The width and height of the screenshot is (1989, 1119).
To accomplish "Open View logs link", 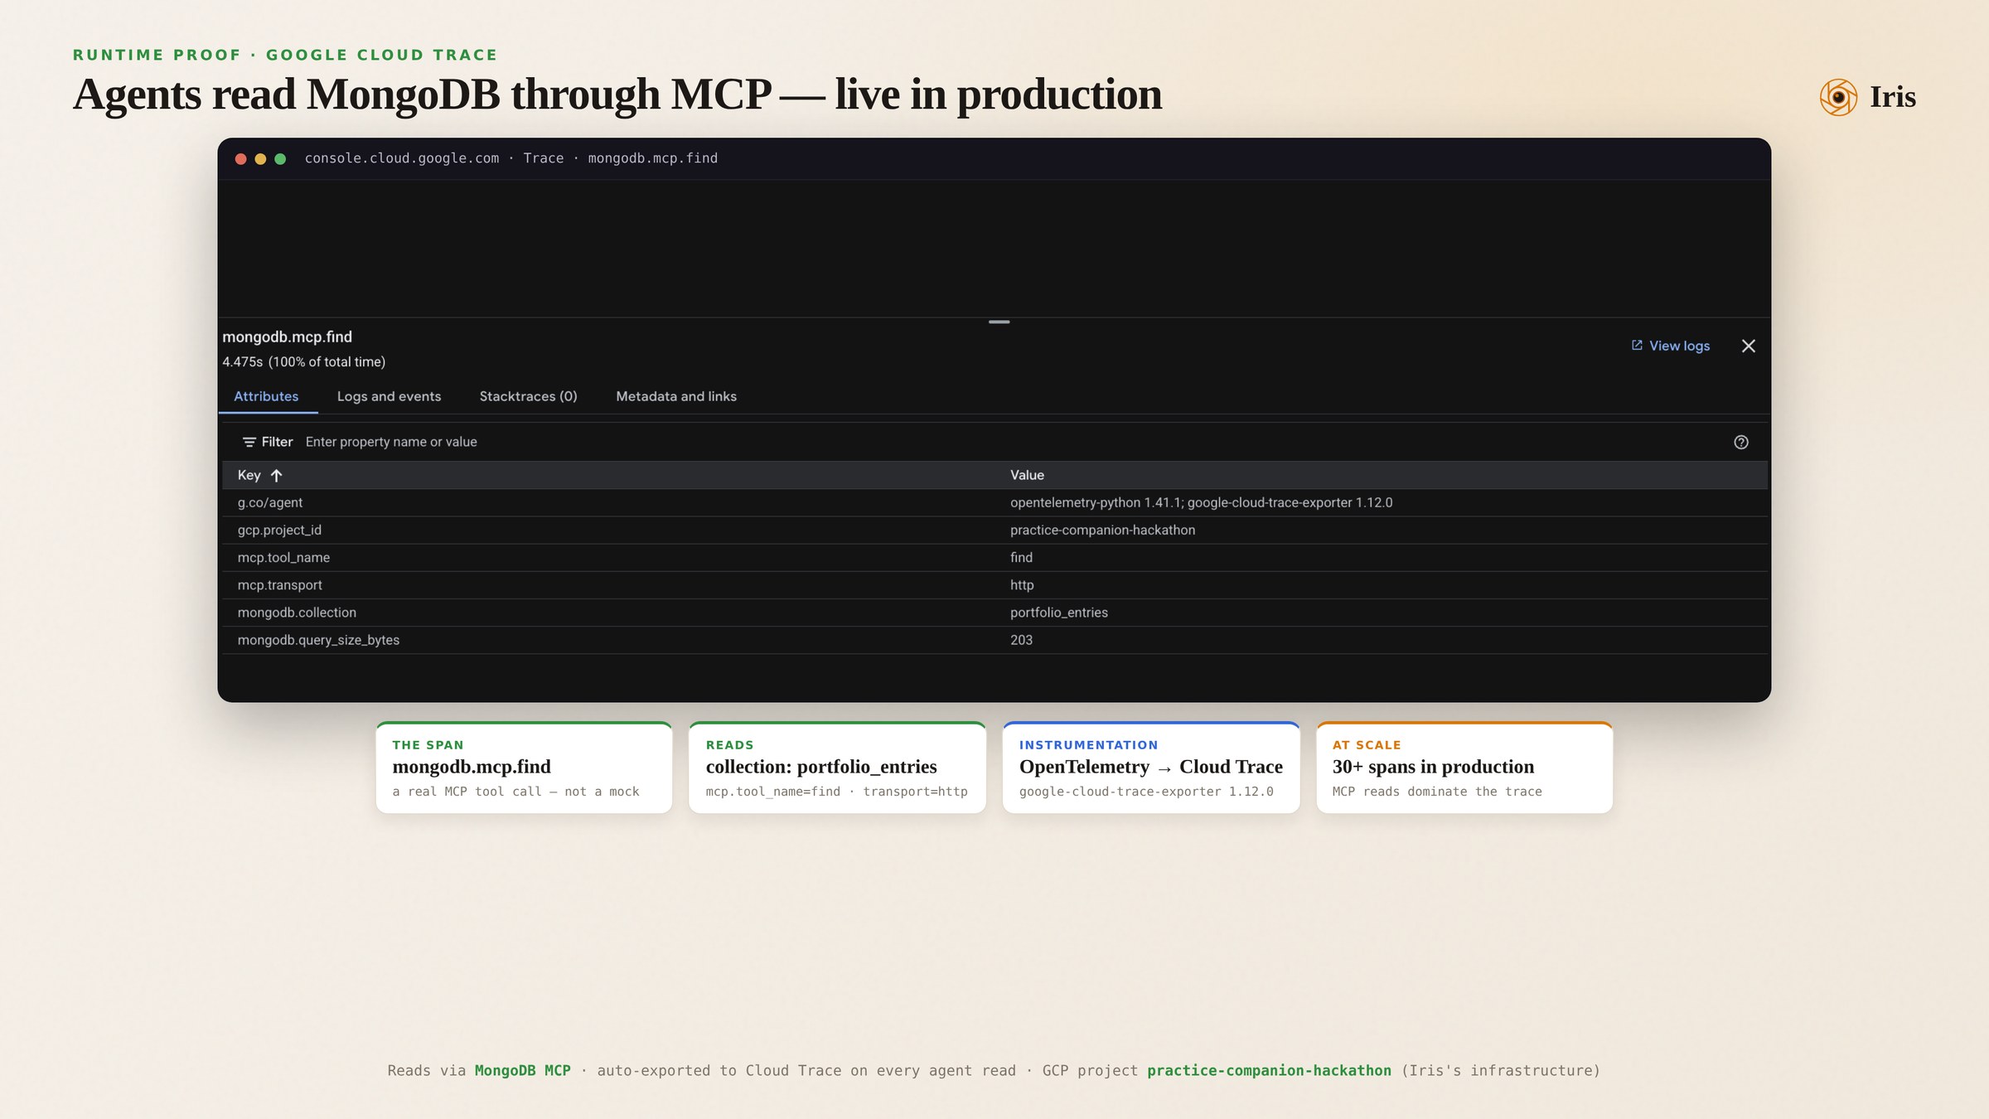I will pyautogui.click(x=1679, y=346).
